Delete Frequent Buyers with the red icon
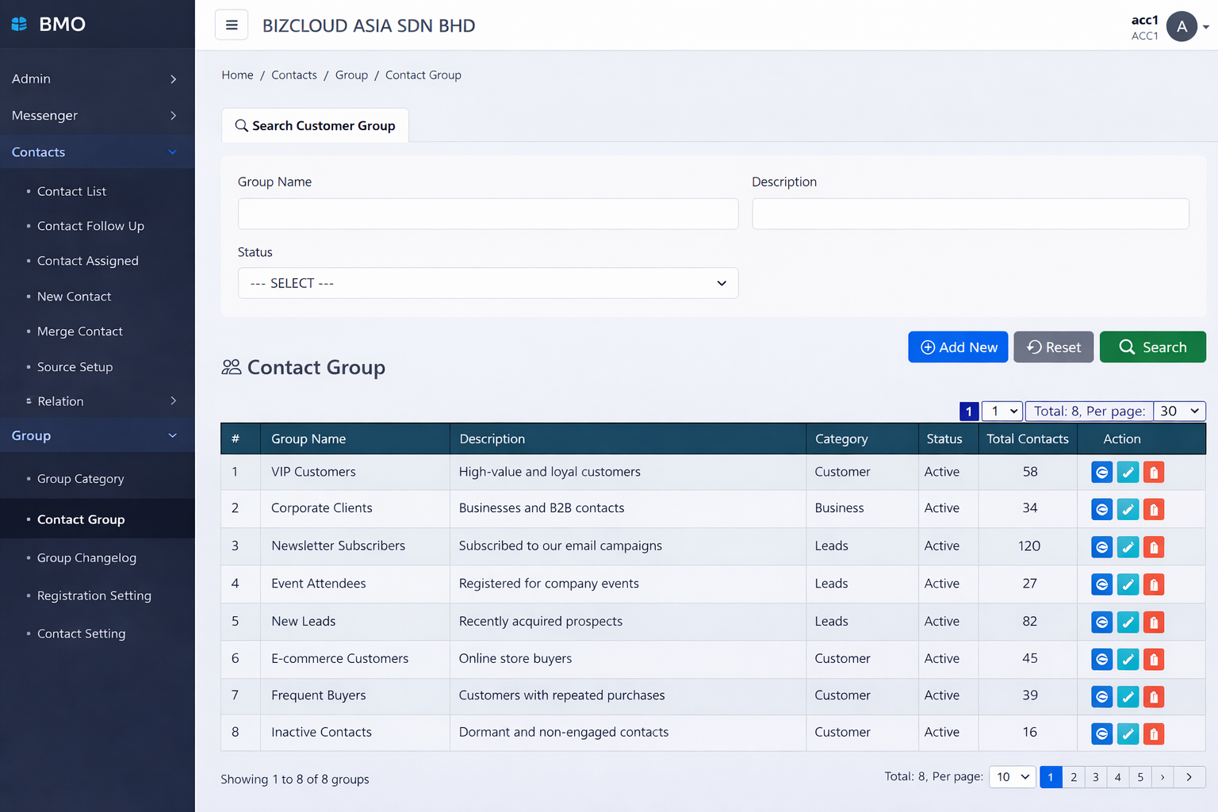Image resolution: width=1218 pixels, height=812 pixels. tap(1154, 697)
